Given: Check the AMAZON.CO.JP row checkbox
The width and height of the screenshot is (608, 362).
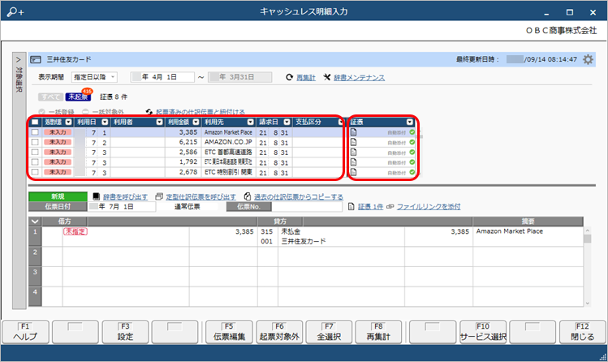Looking at the screenshot, I should click(35, 142).
